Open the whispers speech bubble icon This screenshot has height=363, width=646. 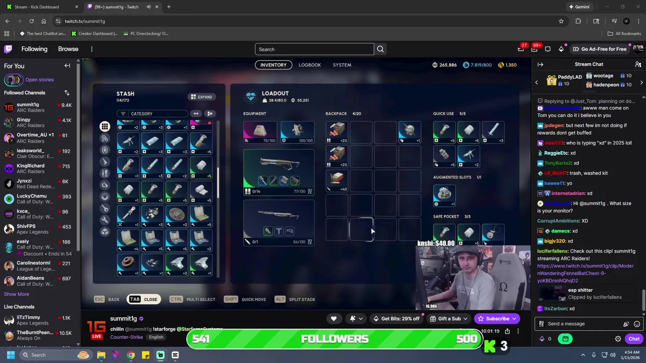click(x=548, y=49)
